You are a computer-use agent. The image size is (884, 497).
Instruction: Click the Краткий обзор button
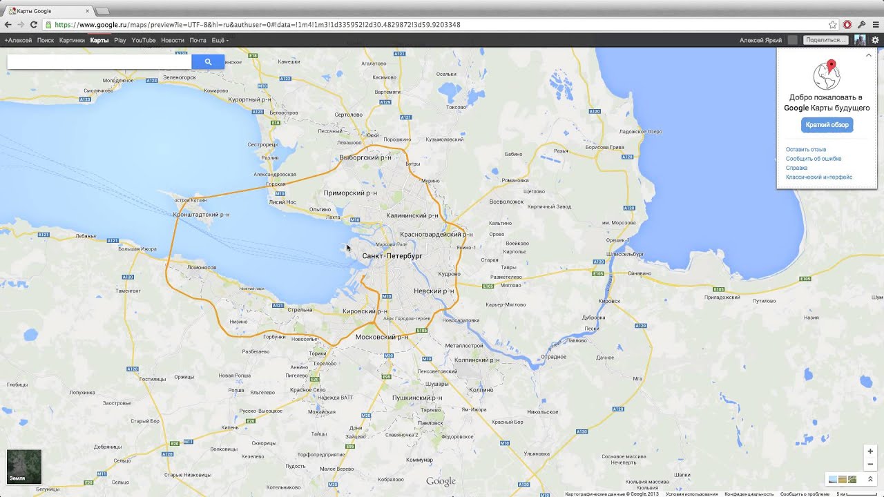tap(827, 125)
